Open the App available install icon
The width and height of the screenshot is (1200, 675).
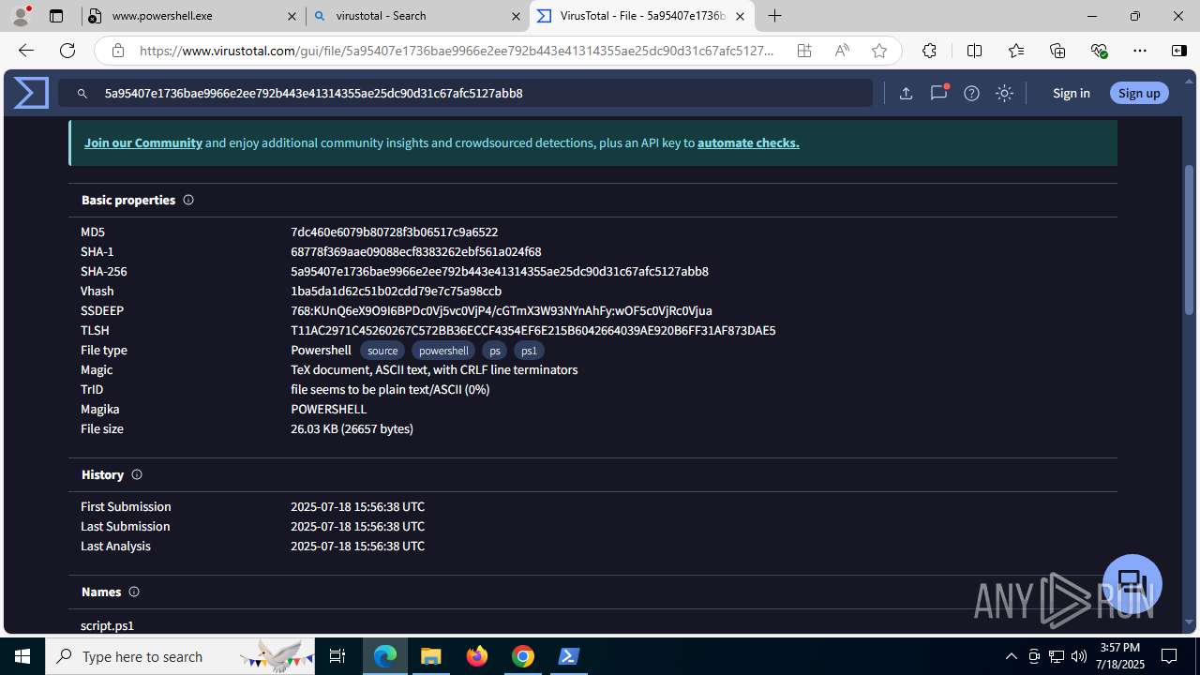click(804, 51)
